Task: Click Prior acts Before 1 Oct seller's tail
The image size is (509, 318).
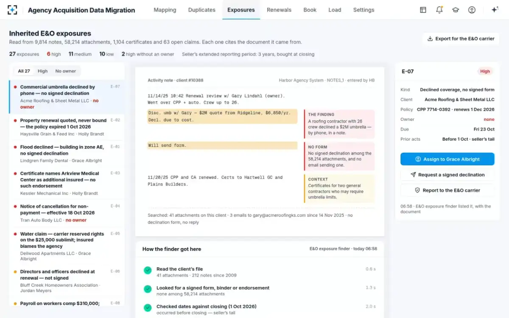Action: [x=468, y=139]
